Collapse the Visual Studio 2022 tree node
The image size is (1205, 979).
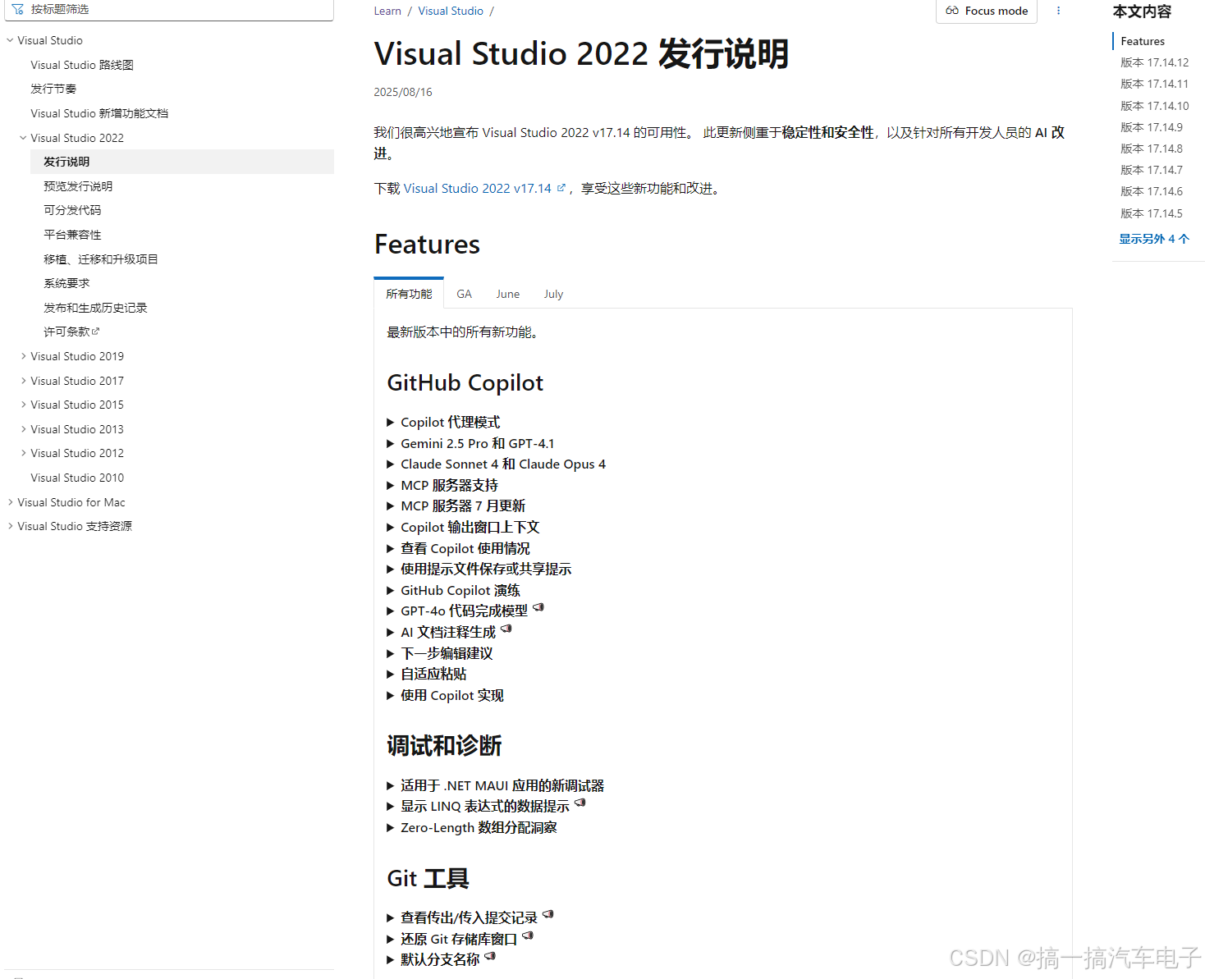[x=23, y=138]
